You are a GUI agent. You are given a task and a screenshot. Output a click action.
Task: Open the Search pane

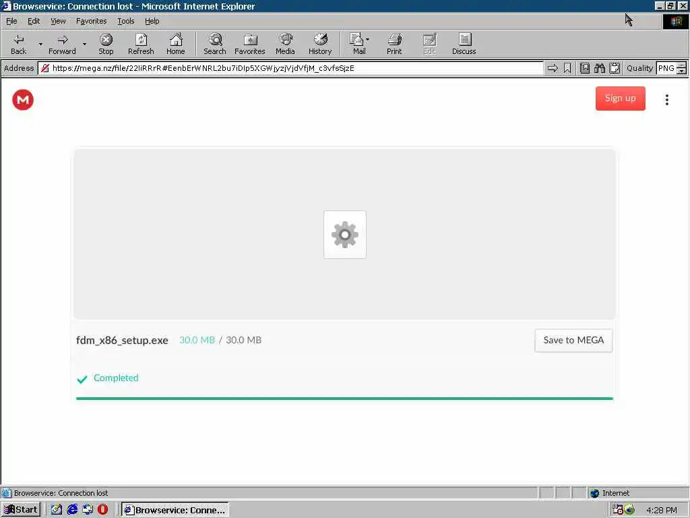click(215, 44)
